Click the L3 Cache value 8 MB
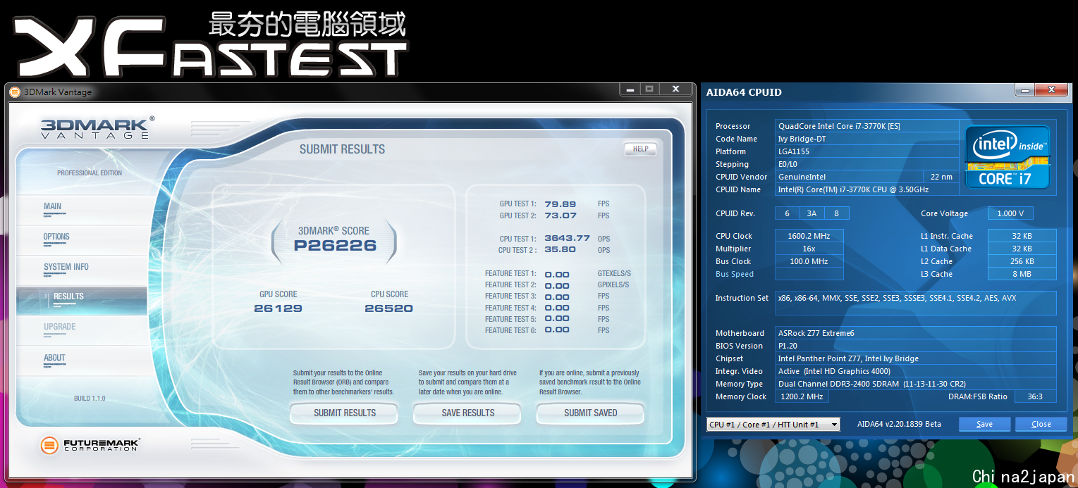This screenshot has height=488, width=1078. (1022, 274)
